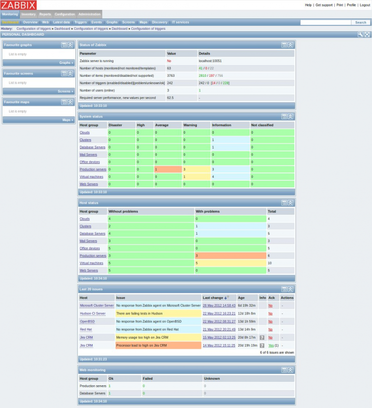
Task: Open the Red Hat host link
Action: tap(86, 329)
